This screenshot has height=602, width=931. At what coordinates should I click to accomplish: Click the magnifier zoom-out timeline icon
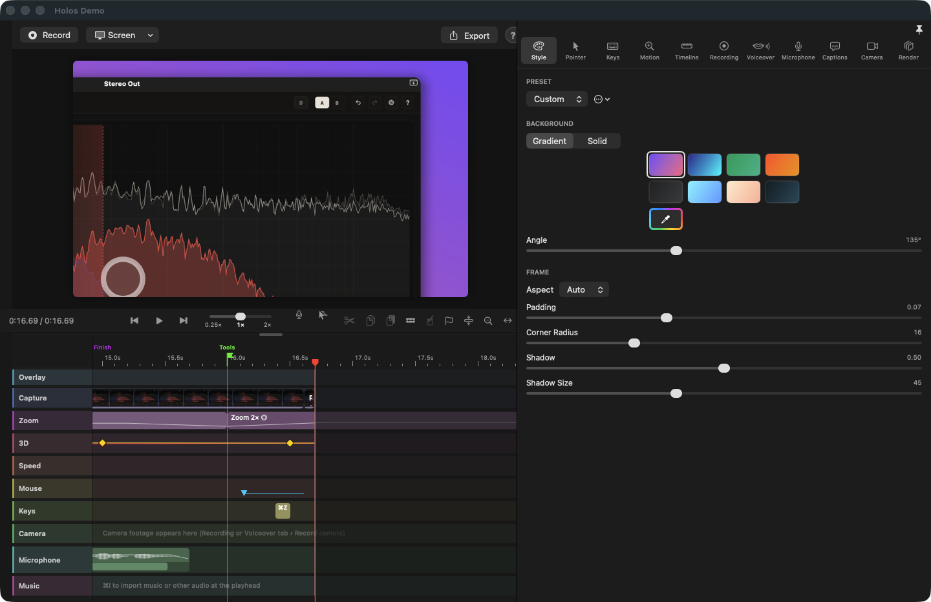click(488, 320)
